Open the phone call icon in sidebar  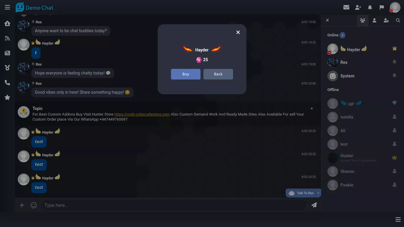(7, 82)
